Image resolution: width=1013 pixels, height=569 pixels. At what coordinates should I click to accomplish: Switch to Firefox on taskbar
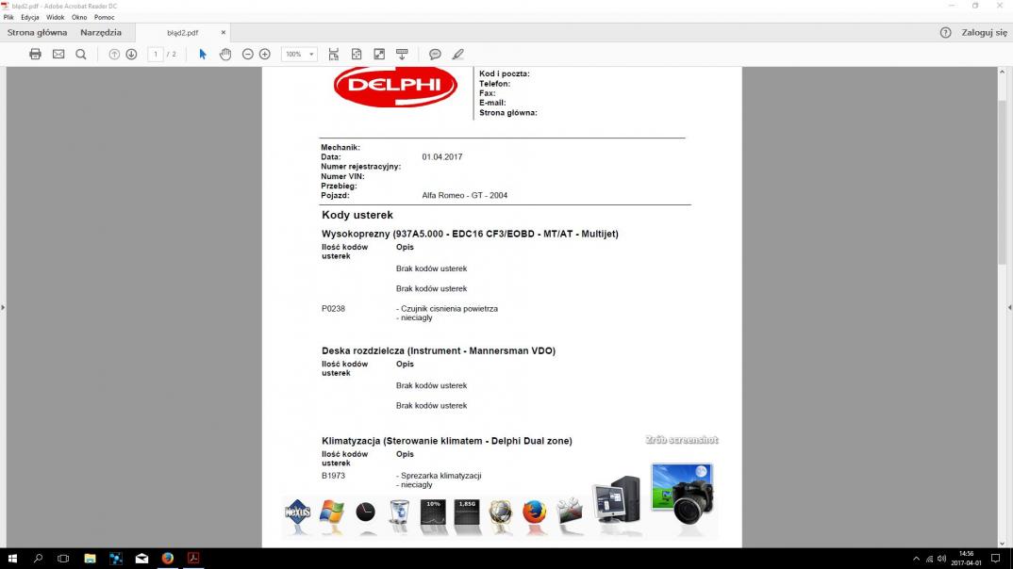167,559
